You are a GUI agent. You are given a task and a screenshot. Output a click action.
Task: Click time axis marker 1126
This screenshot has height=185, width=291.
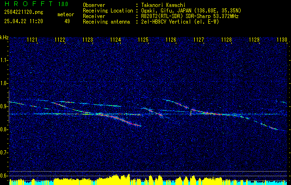point(171,40)
